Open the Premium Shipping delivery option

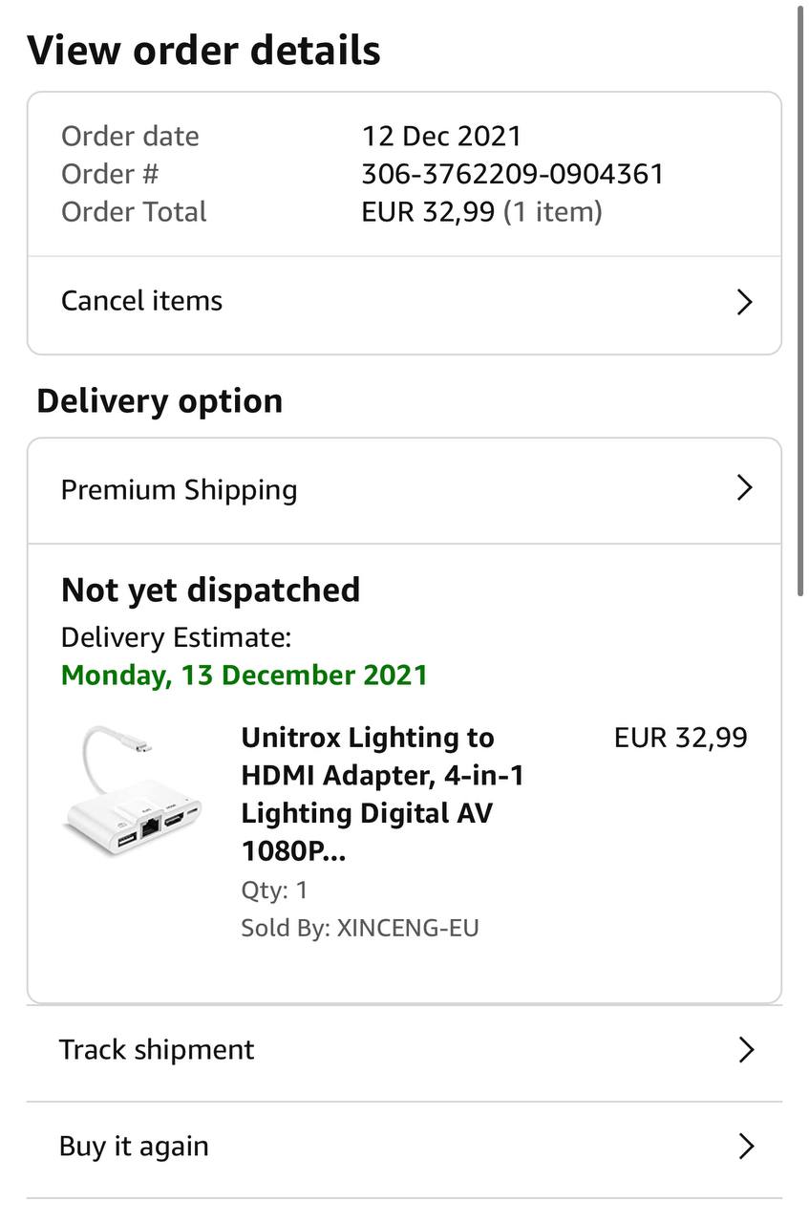(x=180, y=490)
